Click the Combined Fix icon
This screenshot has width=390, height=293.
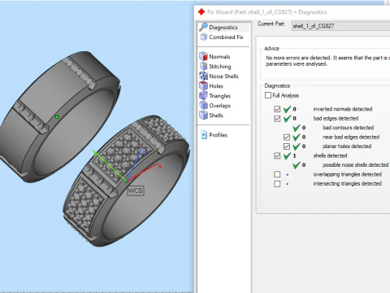tap(203, 37)
